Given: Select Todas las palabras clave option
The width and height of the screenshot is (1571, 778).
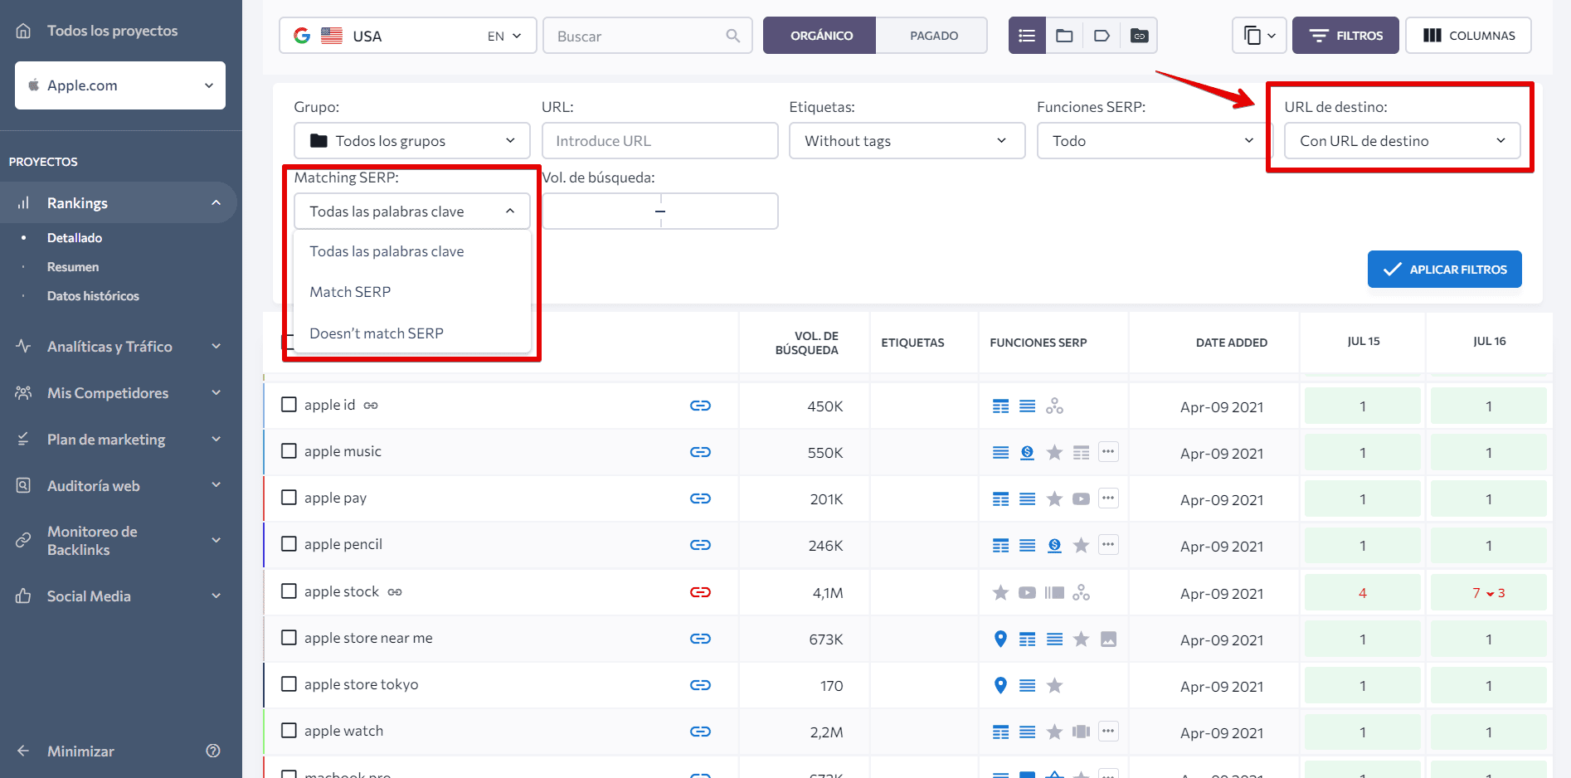Looking at the screenshot, I should pos(412,251).
